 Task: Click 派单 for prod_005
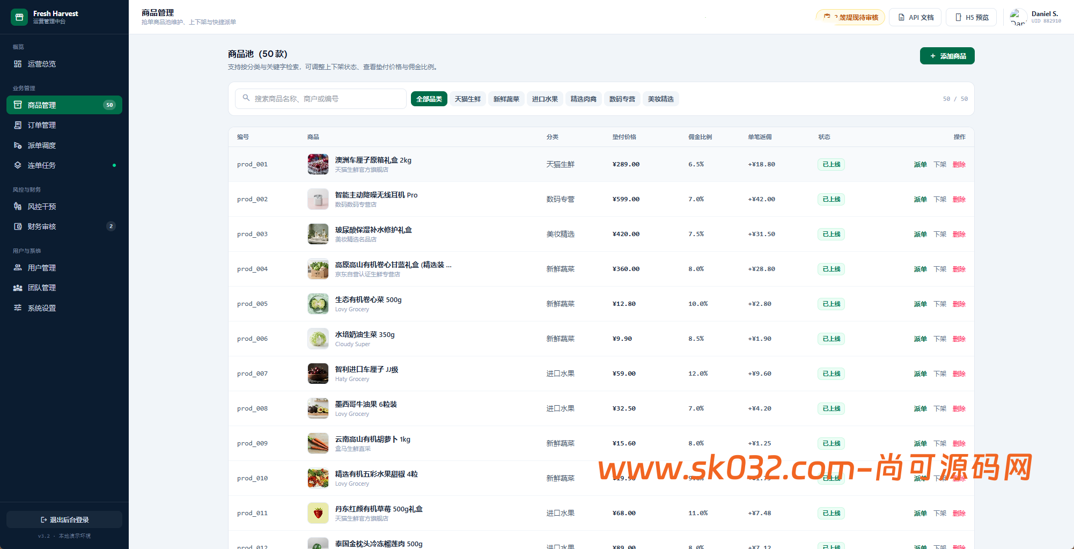pyautogui.click(x=921, y=304)
